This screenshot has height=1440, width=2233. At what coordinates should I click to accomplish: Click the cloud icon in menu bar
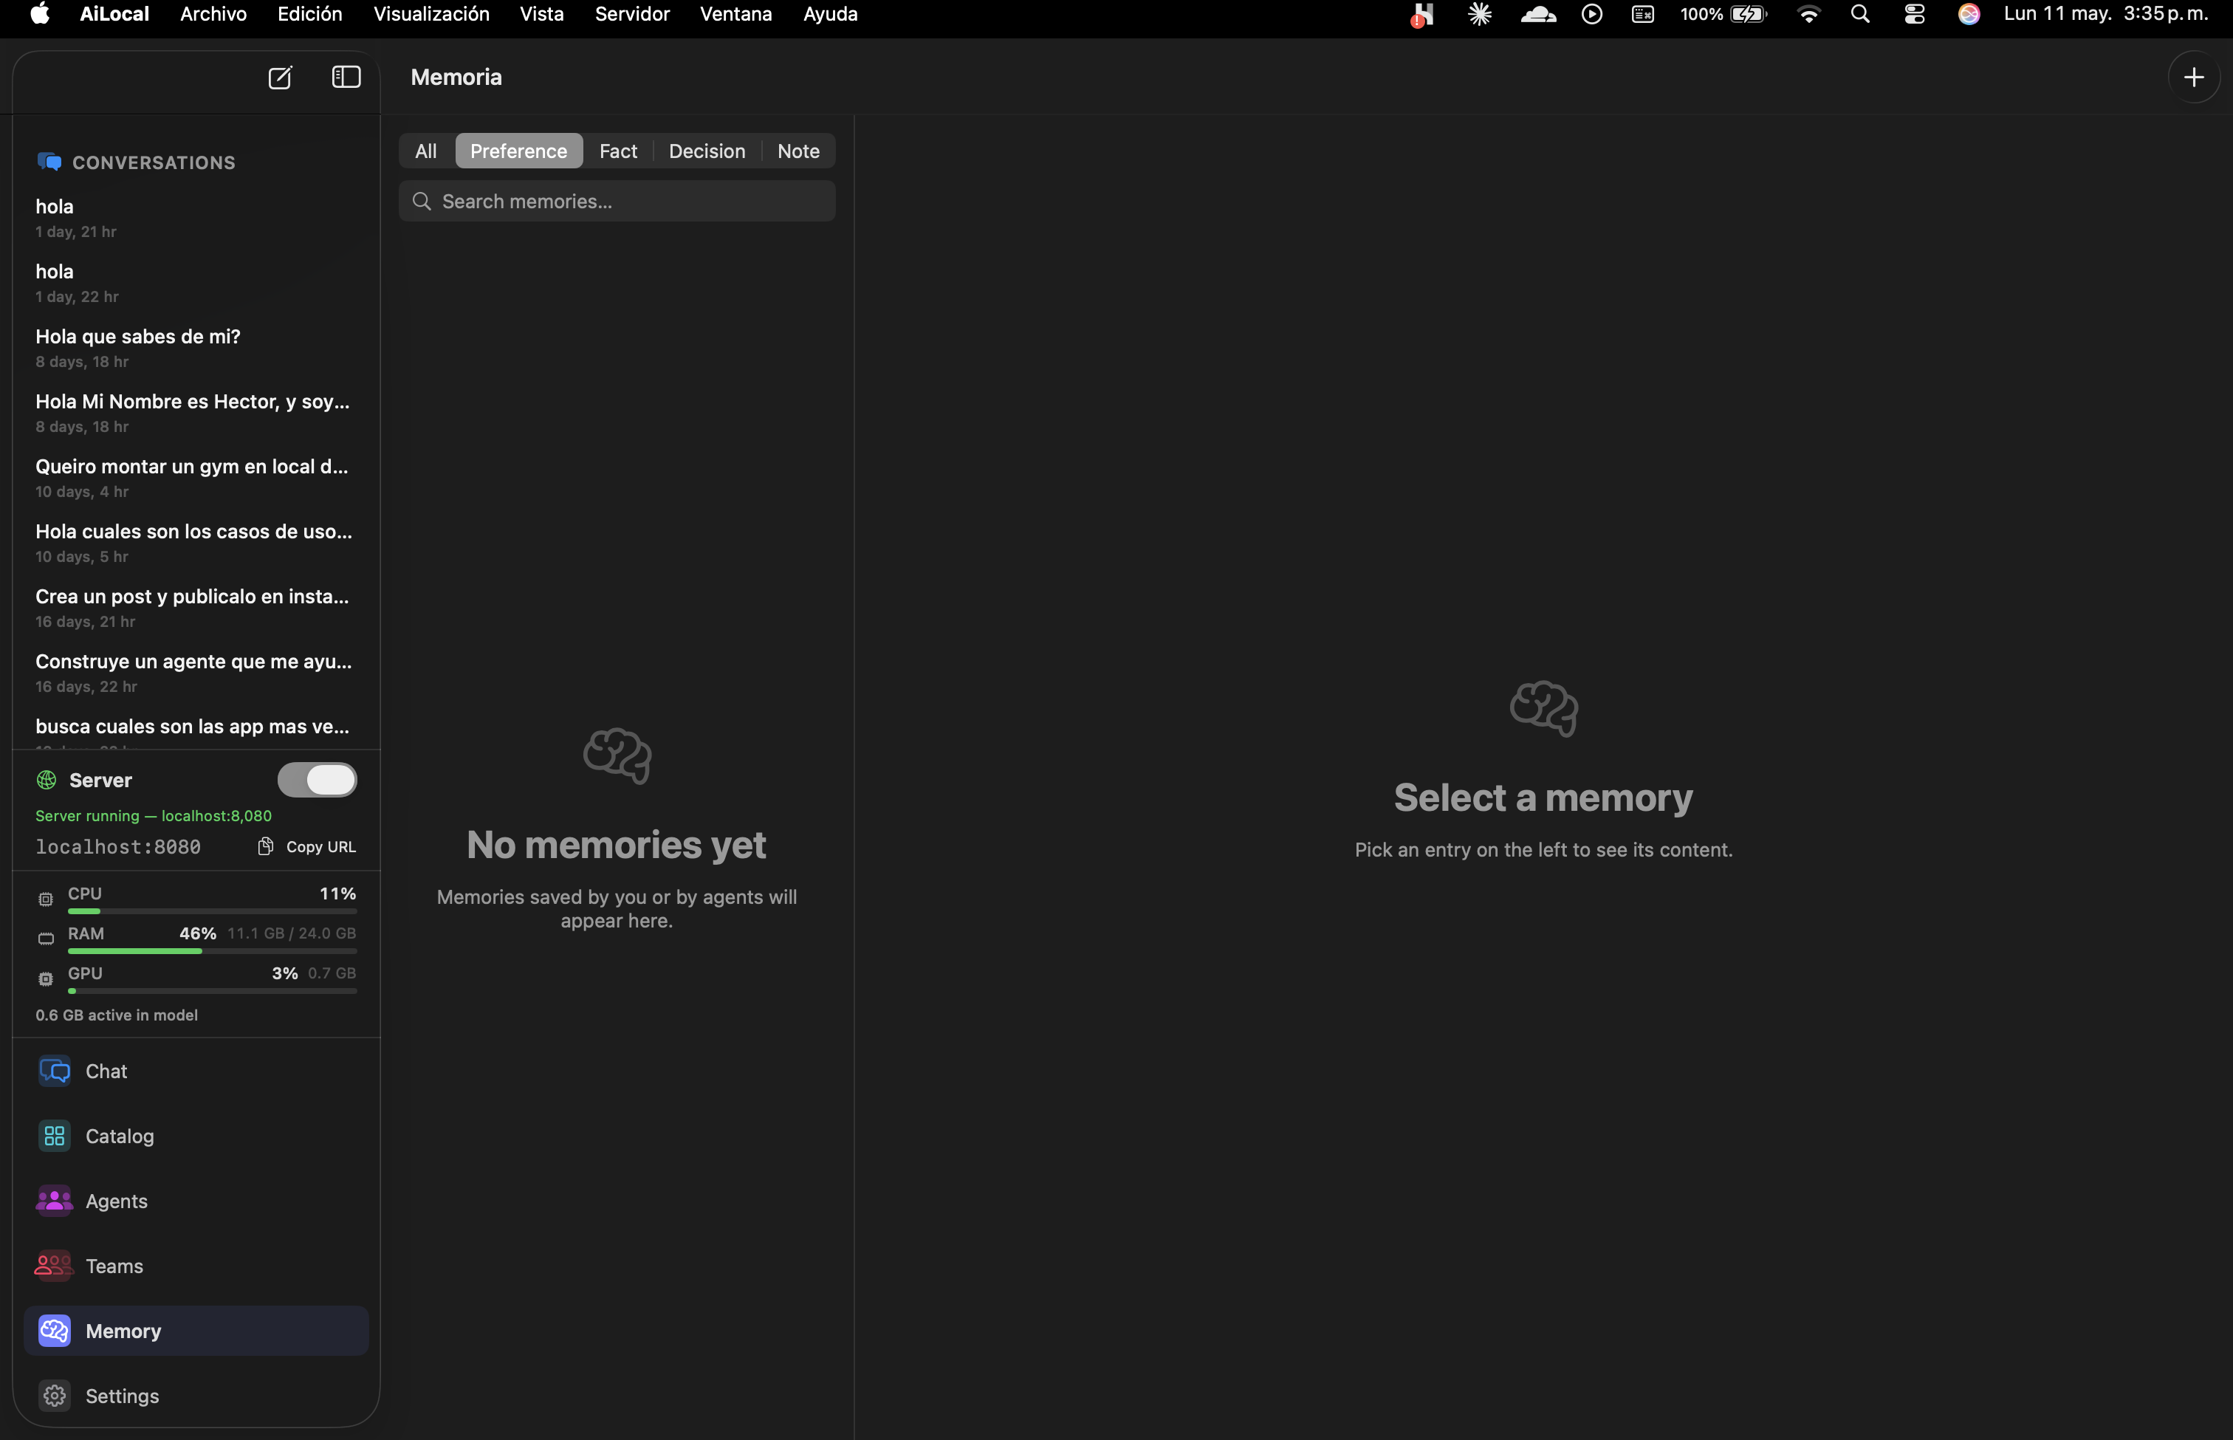(x=1538, y=14)
